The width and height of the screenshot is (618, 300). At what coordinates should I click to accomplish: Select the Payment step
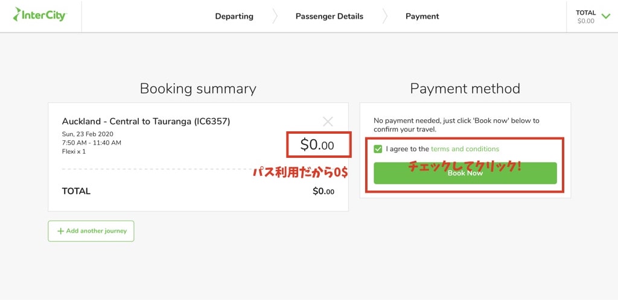click(422, 16)
